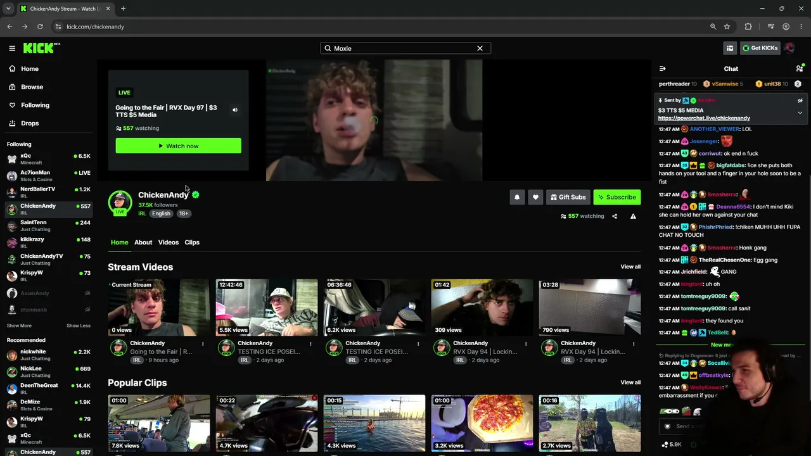
Task: Open the 06:36:46 stream video thumbnail
Action: 374,308
